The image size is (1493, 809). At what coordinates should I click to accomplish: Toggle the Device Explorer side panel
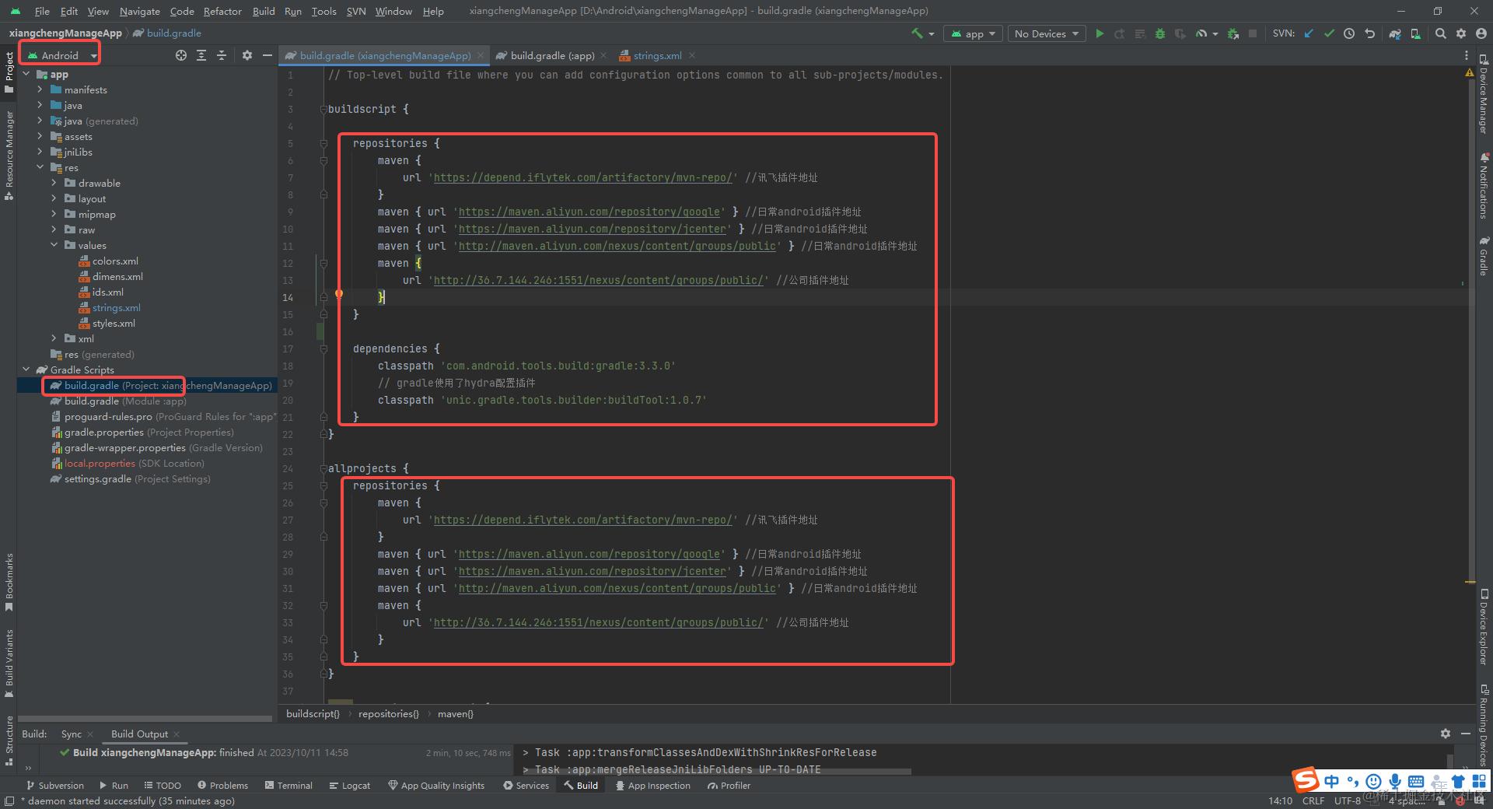pyautogui.click(x=1484, y=627)
